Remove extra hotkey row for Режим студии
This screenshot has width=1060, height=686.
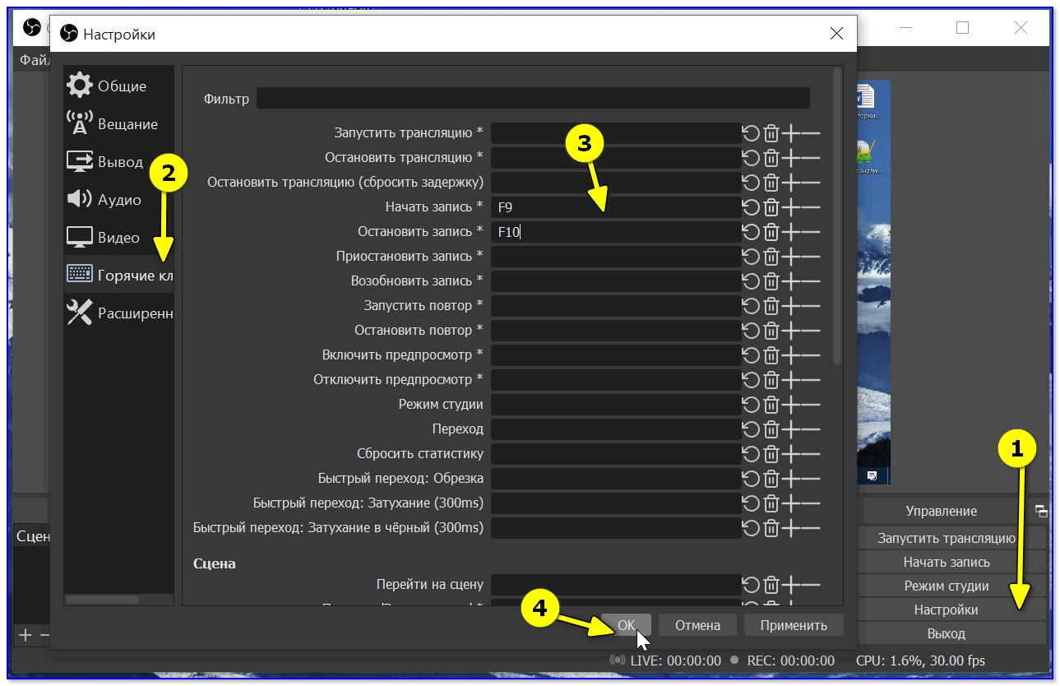click(811, 405)
